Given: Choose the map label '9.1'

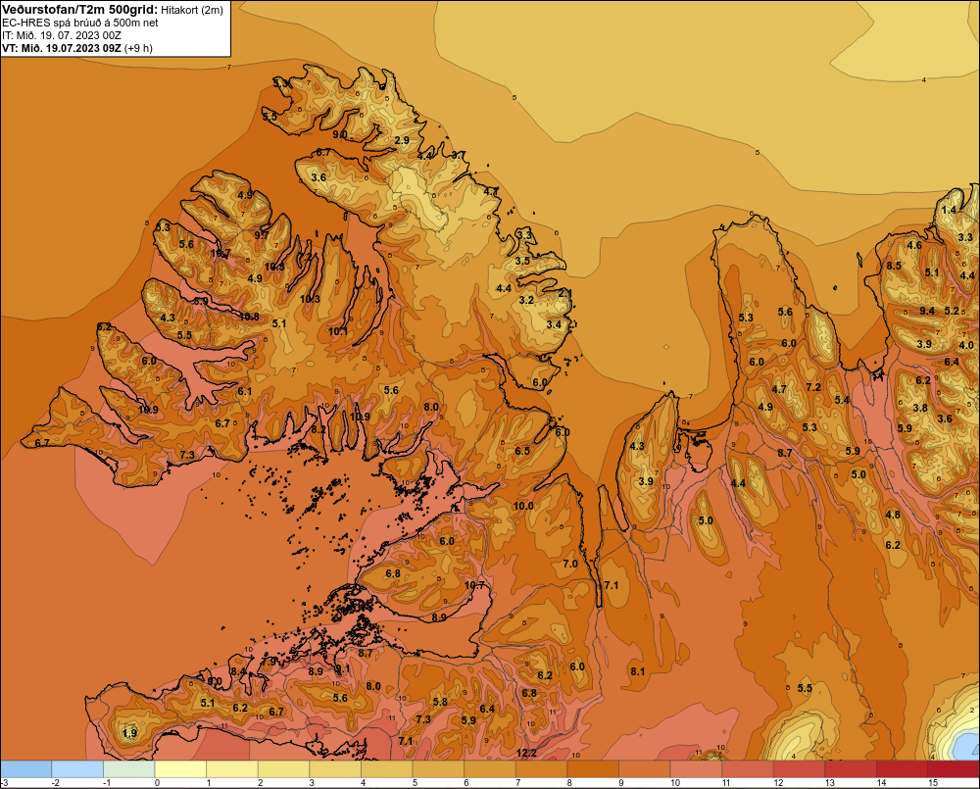Looking at the screenshot, I should pos(343,669).
